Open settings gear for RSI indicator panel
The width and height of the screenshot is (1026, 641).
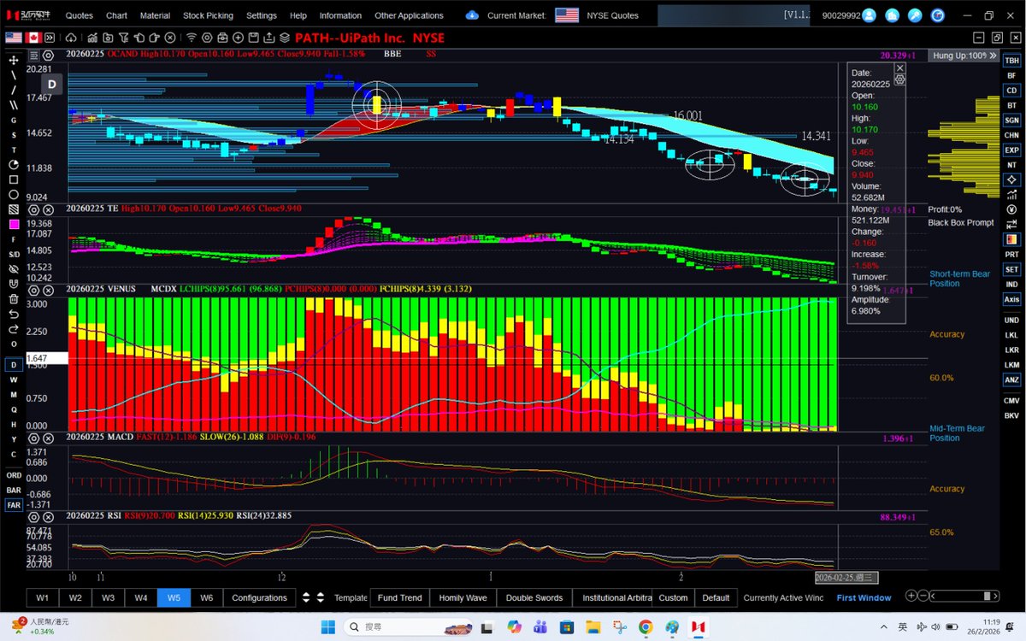coord(33,516)
